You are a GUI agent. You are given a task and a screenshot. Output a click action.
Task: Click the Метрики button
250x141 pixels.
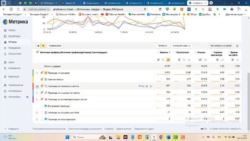coord(162,46)
